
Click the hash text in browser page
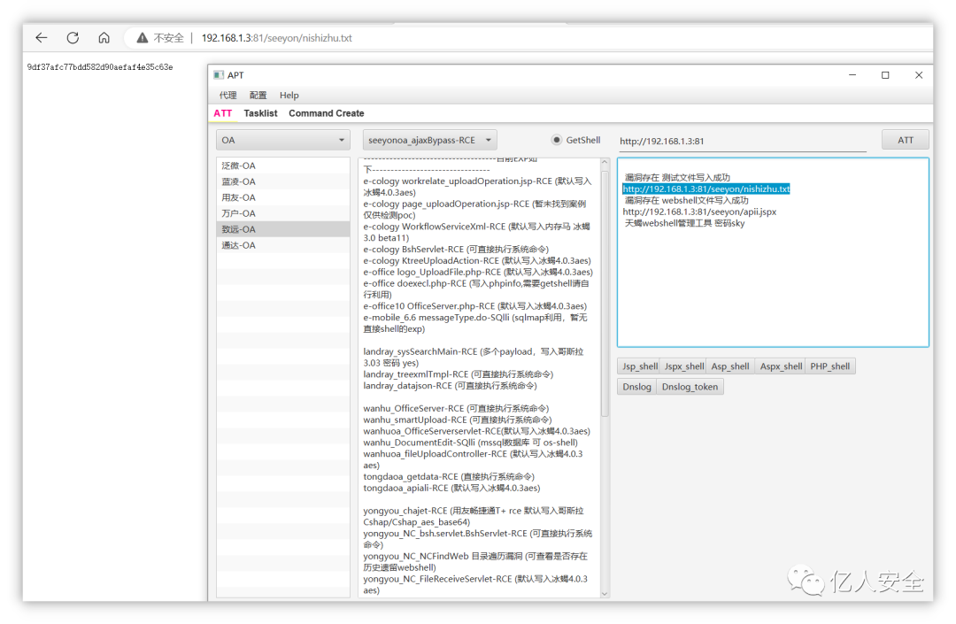click(100, 67)
